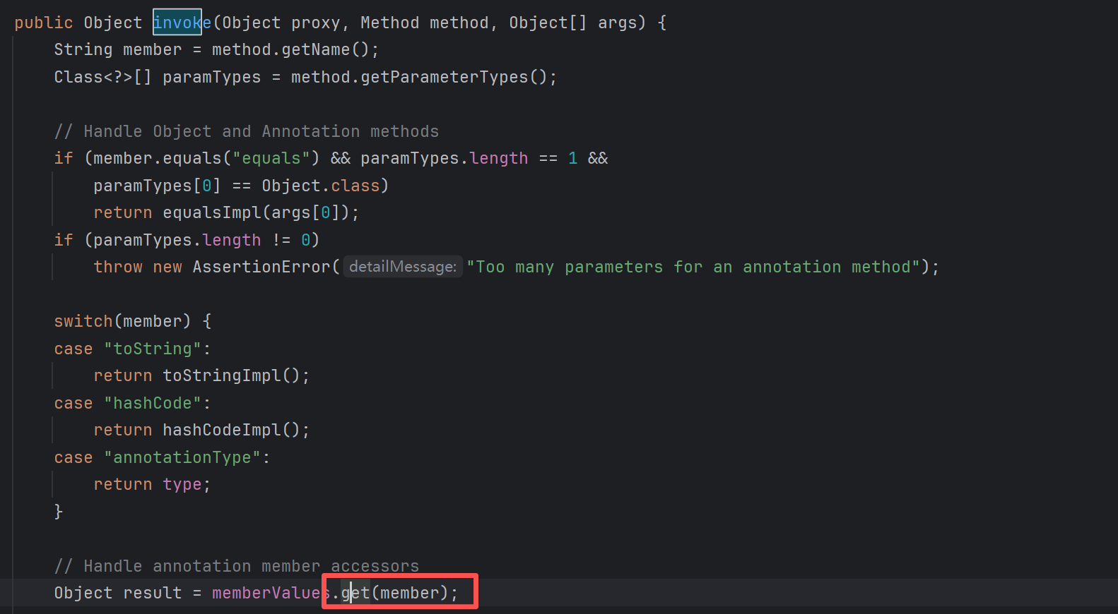Click the switch keyword
This screenshot has height=614, width=1118.
(x=83, y=321)
